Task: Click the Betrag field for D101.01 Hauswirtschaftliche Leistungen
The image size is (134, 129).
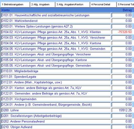Action: click(122, 15)
